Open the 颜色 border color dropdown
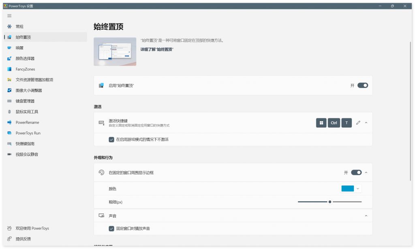The width and height of the screenshot is (415, 249). tap(351, 189)
